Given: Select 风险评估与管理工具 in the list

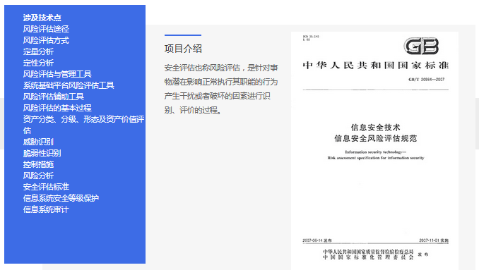Looking at the screenshot, I should click(57, 74).
